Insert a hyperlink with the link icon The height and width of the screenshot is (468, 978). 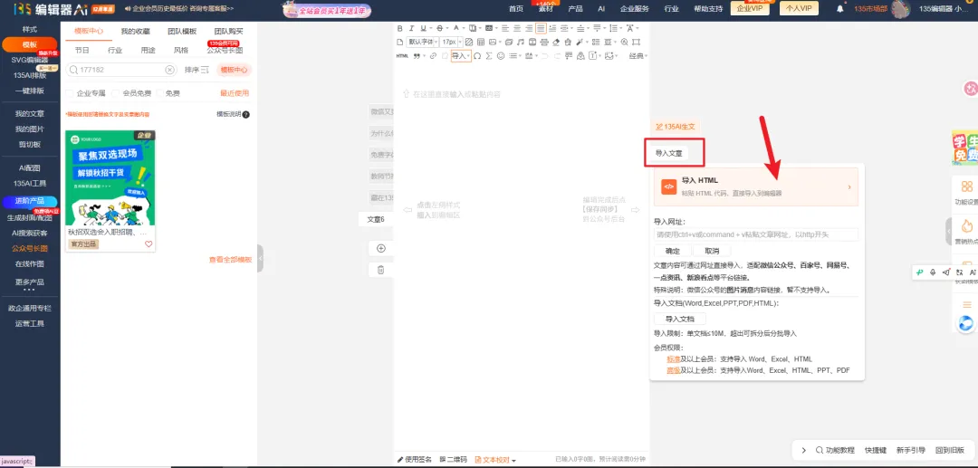(433, 56)
